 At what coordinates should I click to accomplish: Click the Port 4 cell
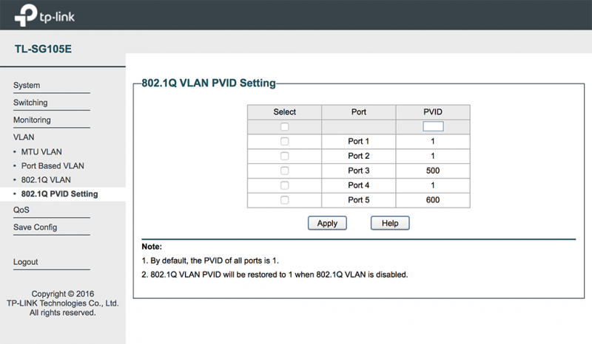point(359,185)
